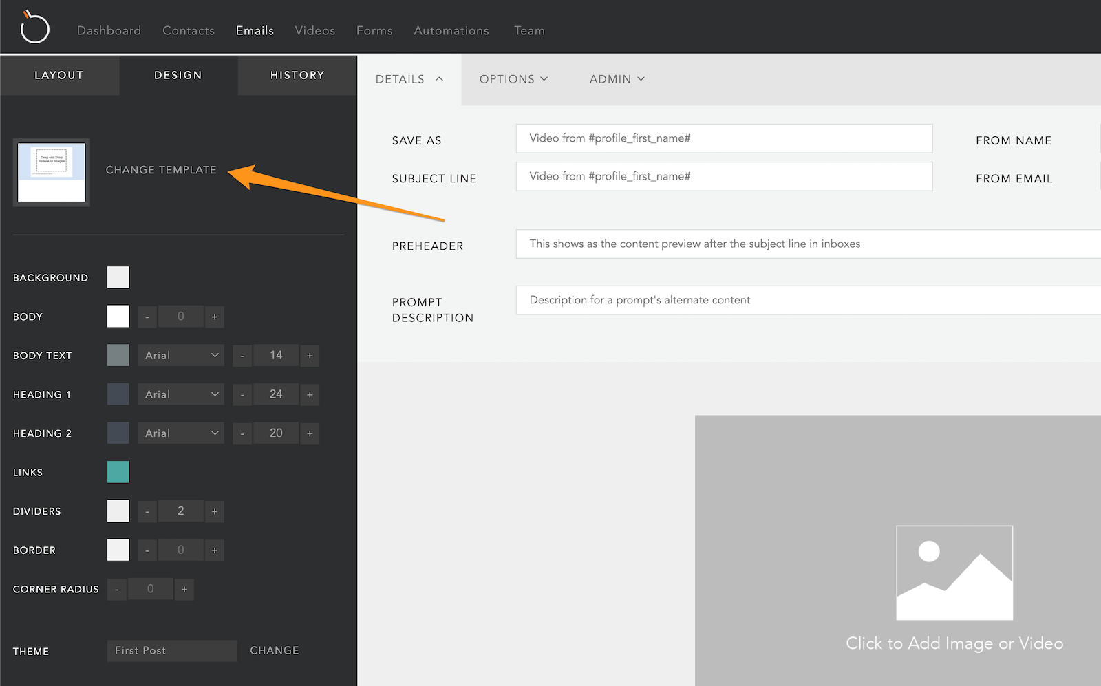Open Automations from the nav bar
The height and width of the screenshot is (686, 1101).
click(451, 30)
